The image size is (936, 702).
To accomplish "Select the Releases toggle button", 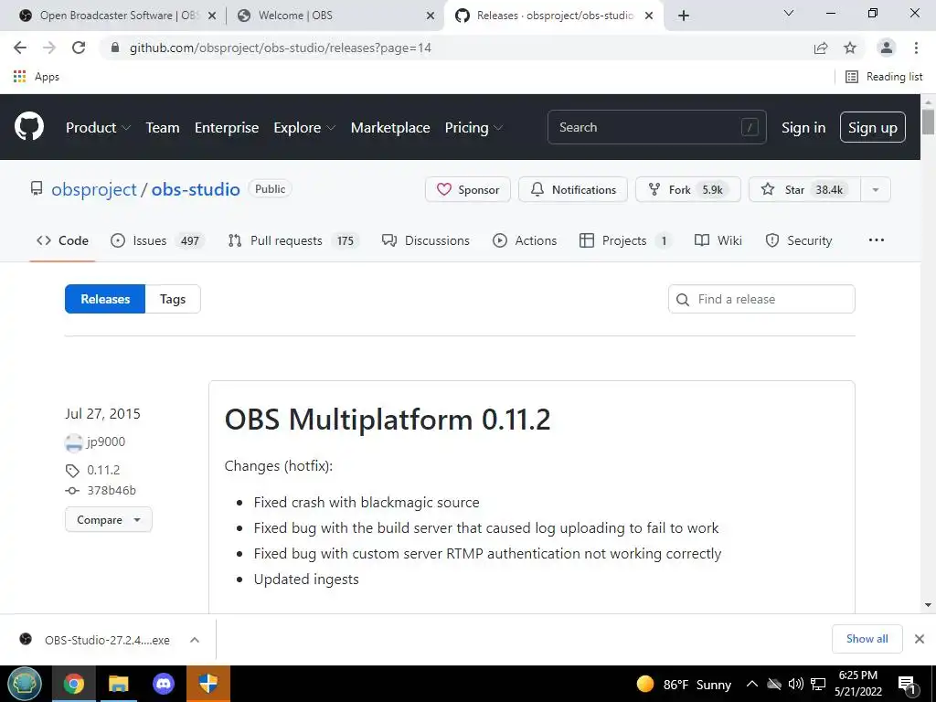I will point(105,299).
